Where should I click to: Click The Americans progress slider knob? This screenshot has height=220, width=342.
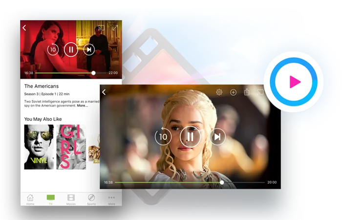pos(93,73)
